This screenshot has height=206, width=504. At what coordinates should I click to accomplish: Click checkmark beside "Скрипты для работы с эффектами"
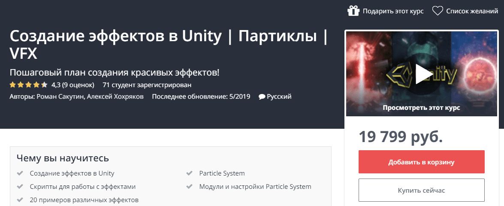(19, 187)
